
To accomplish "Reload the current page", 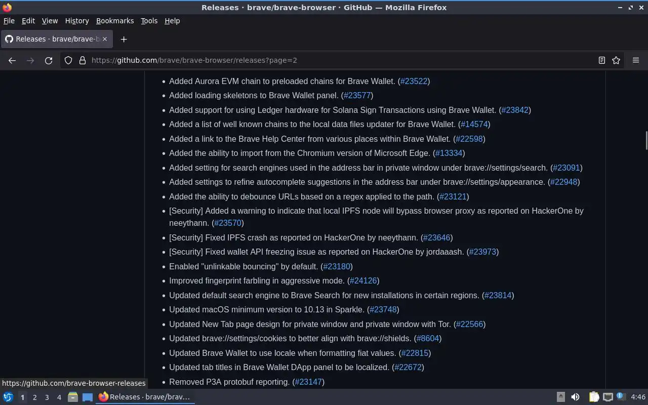I will click(x=49, y=60).
